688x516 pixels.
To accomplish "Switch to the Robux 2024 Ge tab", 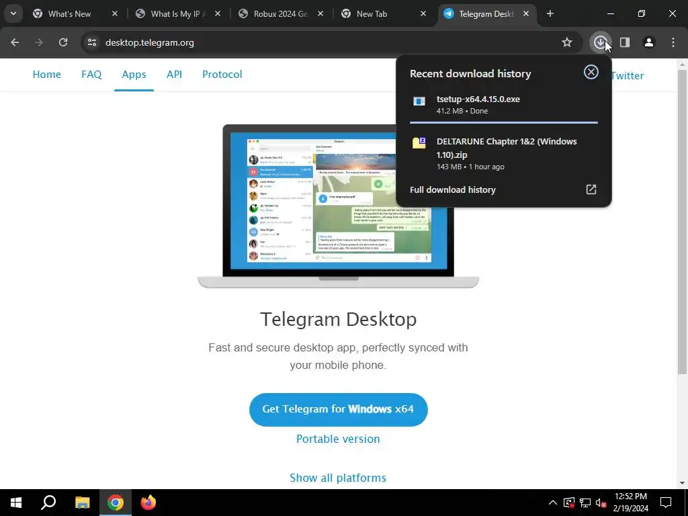I will 280,14.
